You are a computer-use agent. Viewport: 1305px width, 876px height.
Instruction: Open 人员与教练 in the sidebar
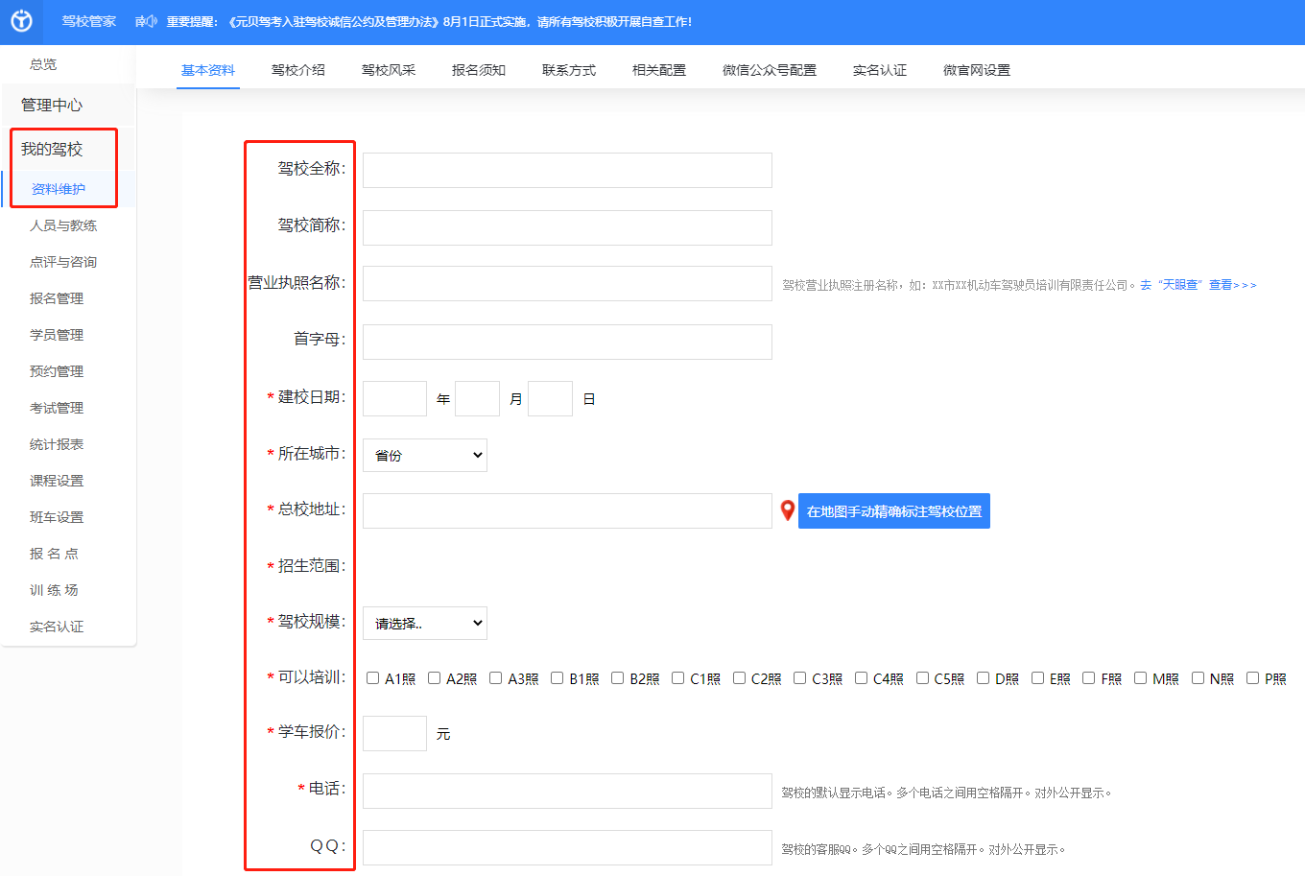click(x=63, y=225)
